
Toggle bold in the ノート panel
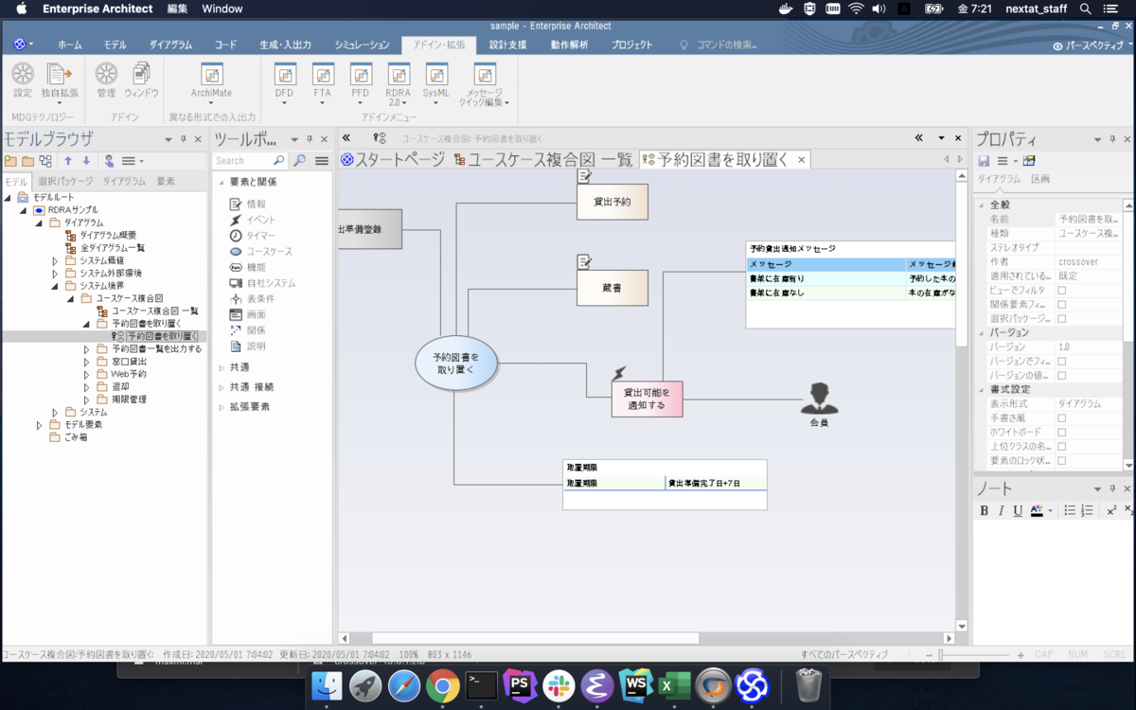coord(985,510)
